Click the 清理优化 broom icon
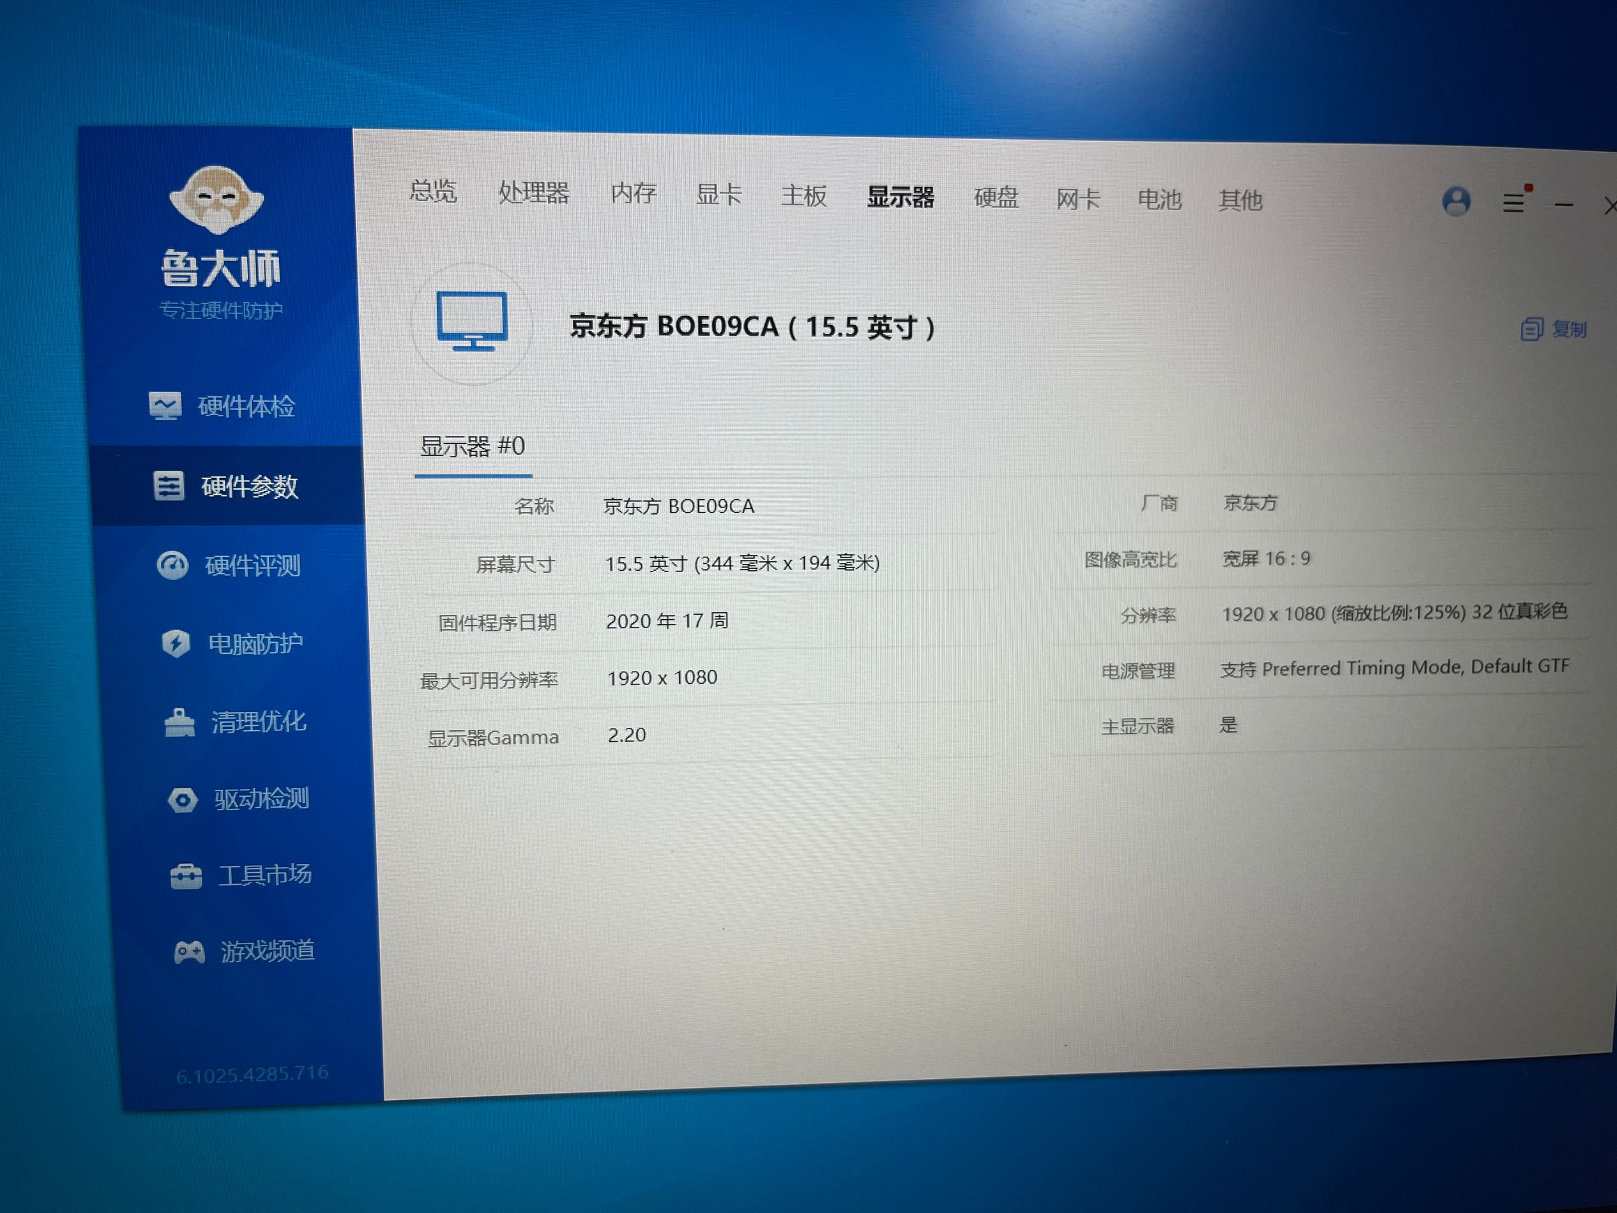 [x=179, y=723]
